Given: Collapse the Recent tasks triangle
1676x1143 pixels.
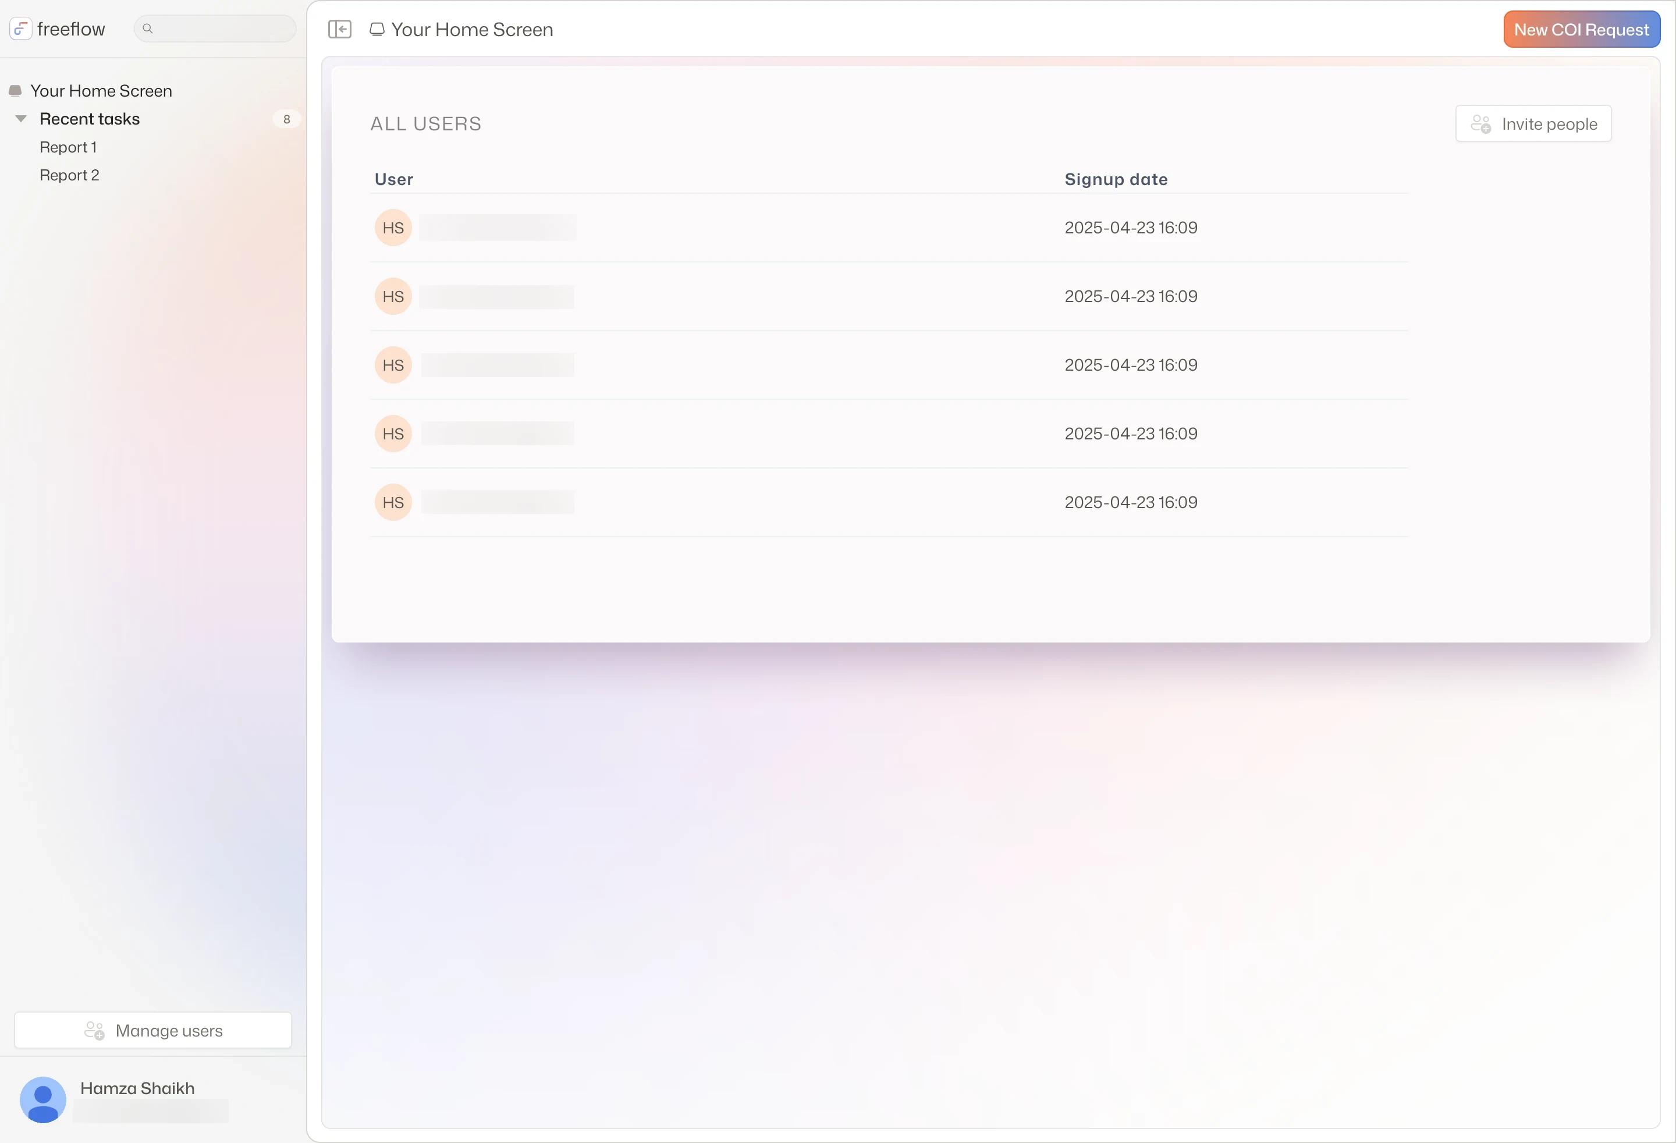Looking at the screenshot, I should [21, 119].
